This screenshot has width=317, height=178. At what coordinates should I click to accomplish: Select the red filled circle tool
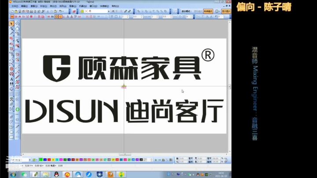pos(11,69)
